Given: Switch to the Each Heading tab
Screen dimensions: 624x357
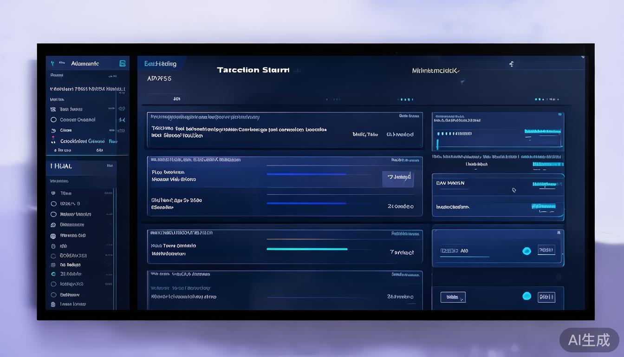Looking at the screenshot, I should 160,63.
